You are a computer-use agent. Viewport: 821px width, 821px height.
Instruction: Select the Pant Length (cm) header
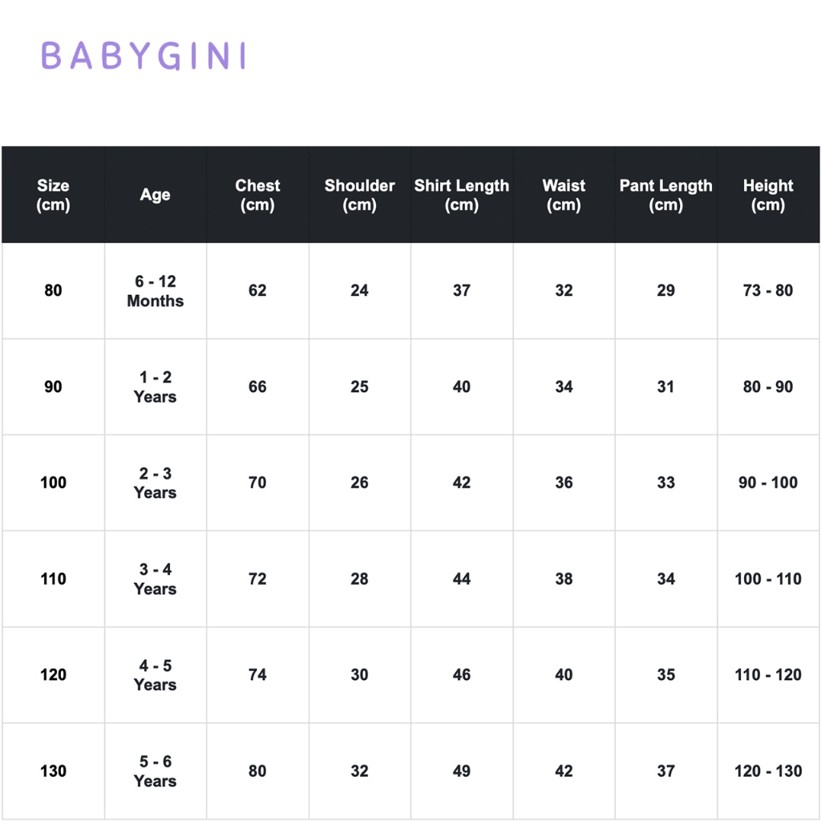point(666,195)
